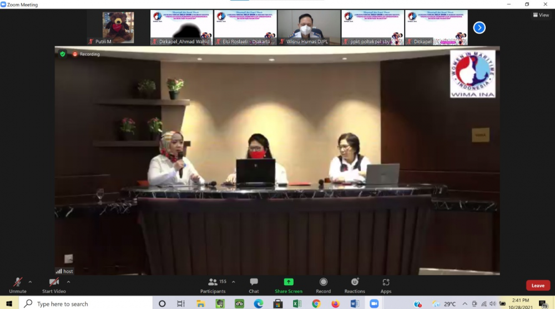This screenshot has height=309, width=555.
Task: Expand audio options arrow beside Unmute
Action: [x=30, y=282]
